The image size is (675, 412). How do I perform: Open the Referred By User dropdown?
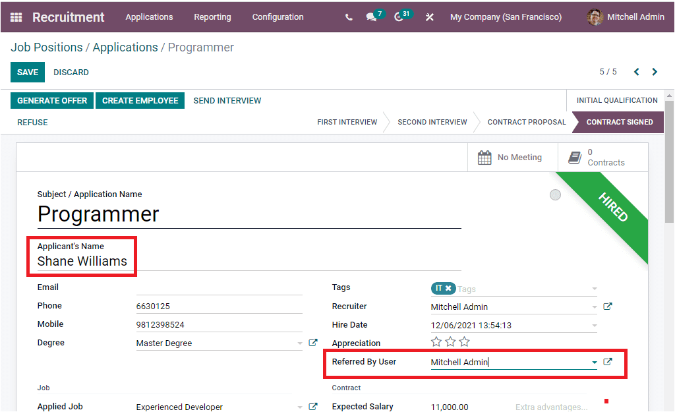[595, 362]
